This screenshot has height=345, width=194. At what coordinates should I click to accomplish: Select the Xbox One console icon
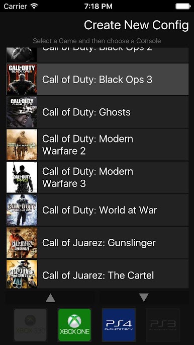point(74,324)
